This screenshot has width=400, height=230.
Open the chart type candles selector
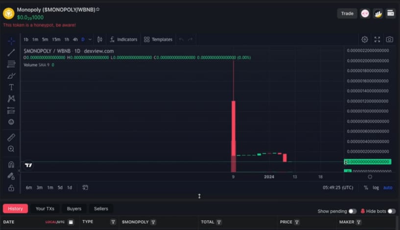[100, 40]
